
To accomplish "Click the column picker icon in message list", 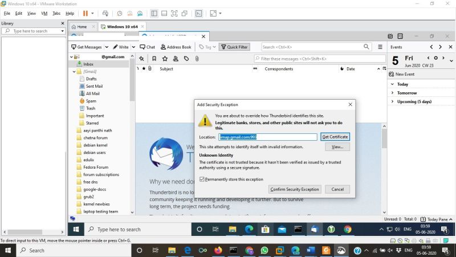I will (384, 68).
